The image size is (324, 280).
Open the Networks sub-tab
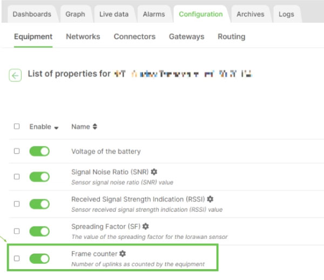click(x=83, y=37)
